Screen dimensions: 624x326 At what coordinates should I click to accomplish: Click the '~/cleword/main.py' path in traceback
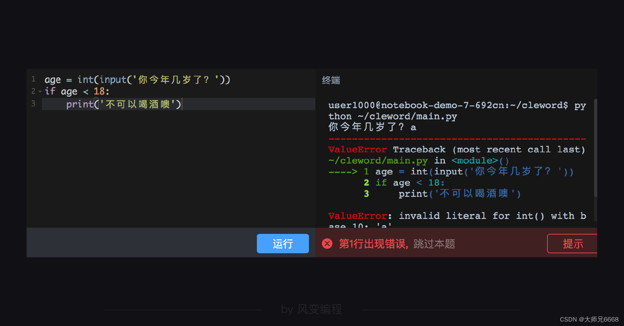tap(378, 160)
